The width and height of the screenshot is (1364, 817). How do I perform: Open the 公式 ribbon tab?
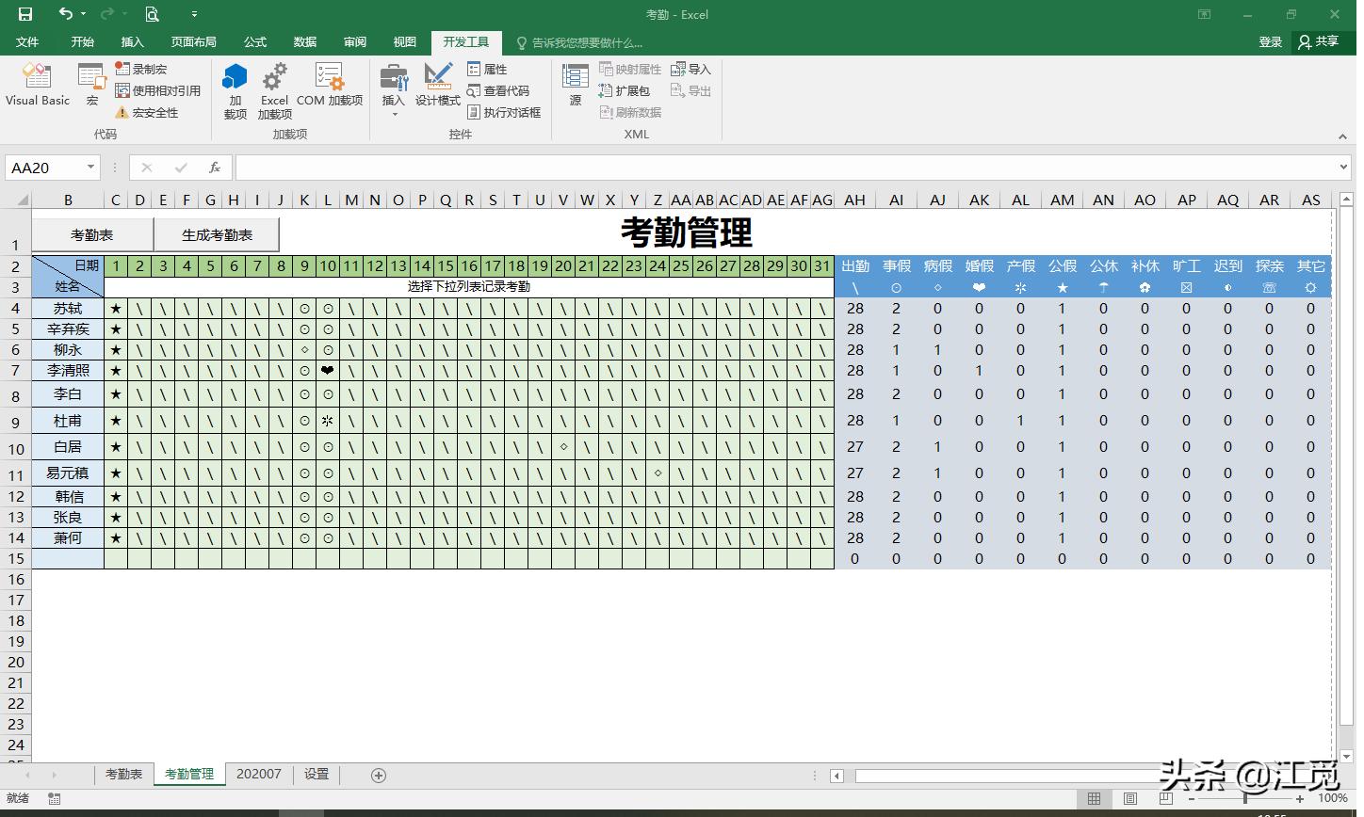click(x=254, y=41)
